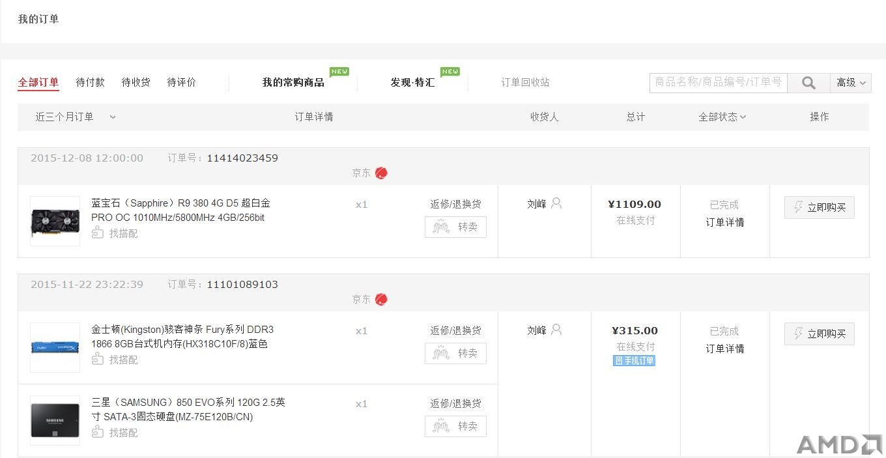Click 返修/退换货 for the Kingston Fury memory
886x458 pixels.
455,330
